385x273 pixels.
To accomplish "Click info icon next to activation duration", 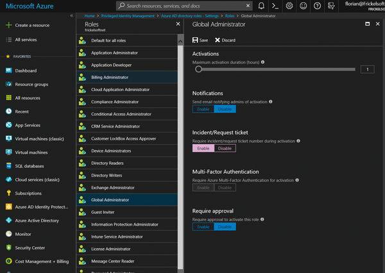I will tap(262, 62).
